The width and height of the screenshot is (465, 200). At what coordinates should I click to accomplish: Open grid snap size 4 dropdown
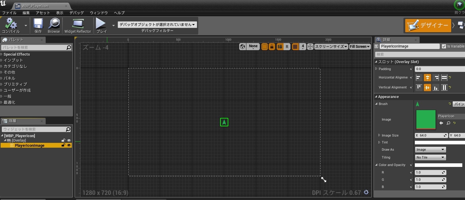click(x=303, y=47)
